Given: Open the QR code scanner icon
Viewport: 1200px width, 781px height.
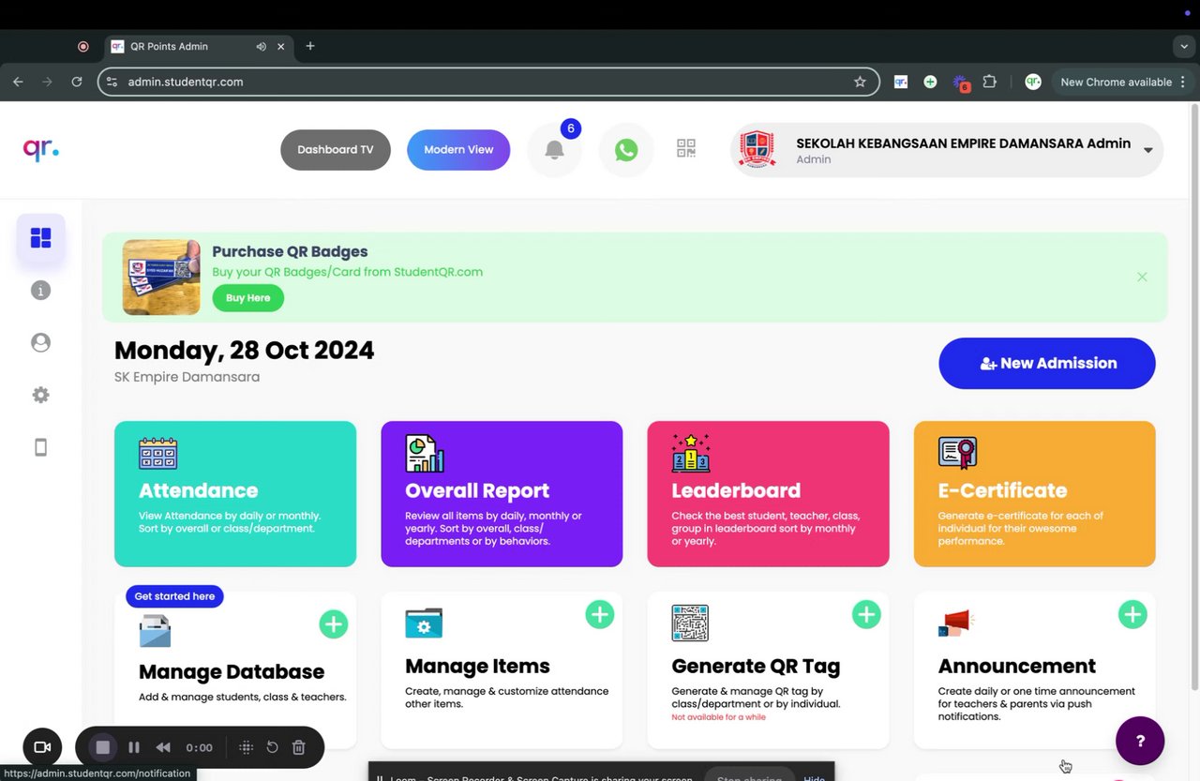Looking at the screenshot, I should pos(686,148).
